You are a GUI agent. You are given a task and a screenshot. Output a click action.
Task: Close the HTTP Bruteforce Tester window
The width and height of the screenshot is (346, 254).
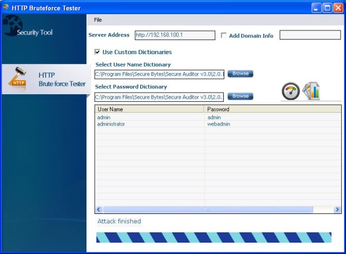click(338, 8)
